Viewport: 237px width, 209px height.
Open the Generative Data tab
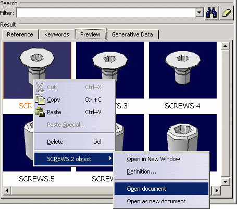[x=132, y=34]
